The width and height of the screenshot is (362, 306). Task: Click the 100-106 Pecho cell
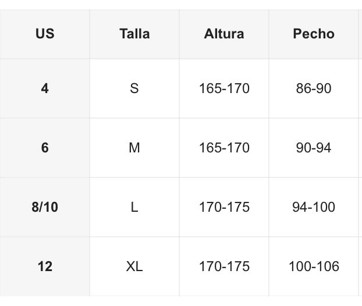point(314,266)
